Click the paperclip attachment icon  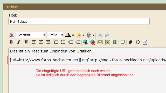click(x=89, y=35)
